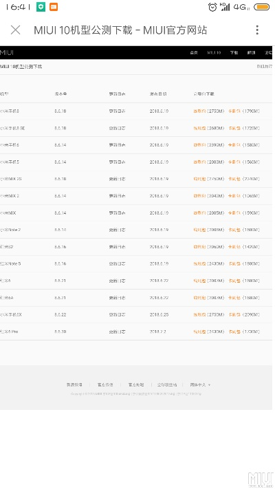
Task: Download 线刷包 for 小米Note 2
Action: (x=199, y=230)
